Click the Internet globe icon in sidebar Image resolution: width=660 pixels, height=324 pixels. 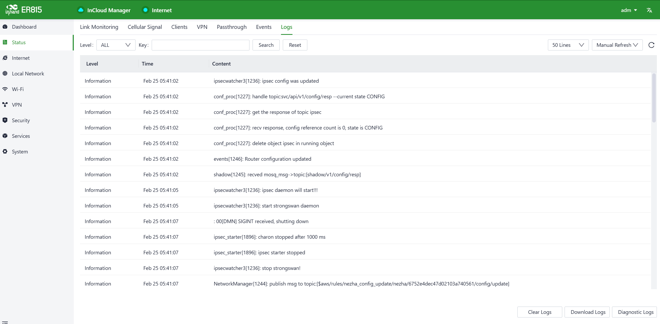[5, 58]
